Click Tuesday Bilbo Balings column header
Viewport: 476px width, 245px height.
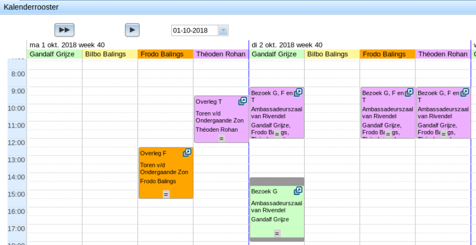click(x=332, y=54)
